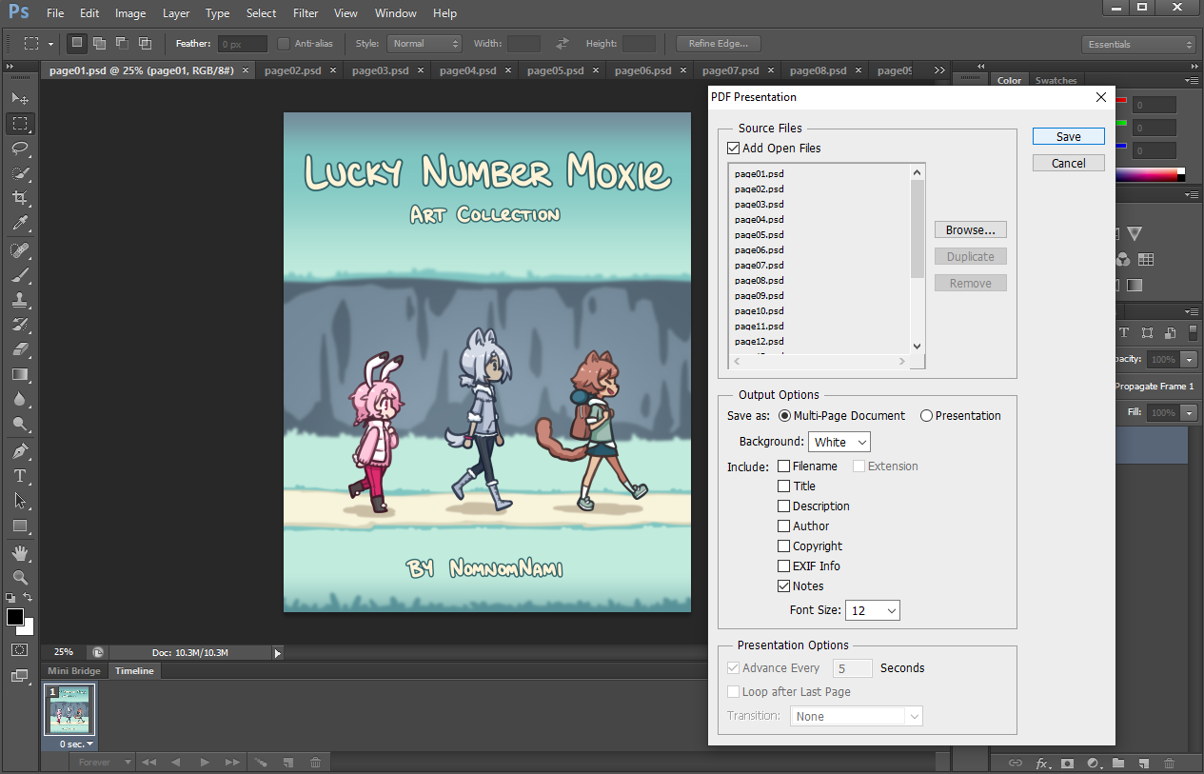Open tool preset picker dropdown arrow
Screen dimensions: 1204x774
50,44
